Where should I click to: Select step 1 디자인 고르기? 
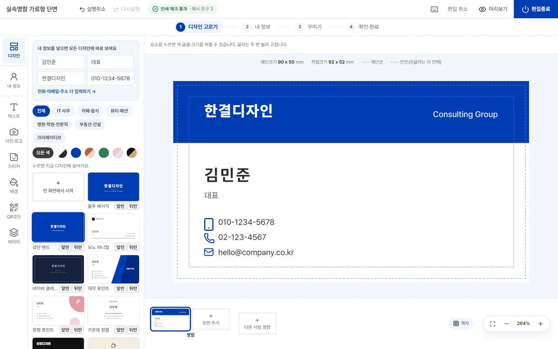199,27
